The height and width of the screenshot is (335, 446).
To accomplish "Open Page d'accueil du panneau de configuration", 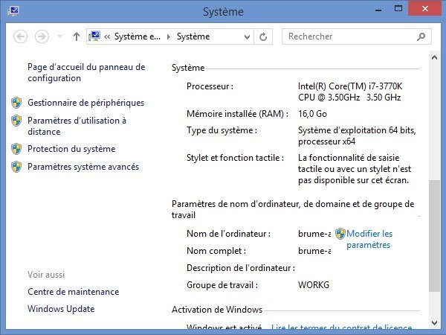I will pyautogui.click(x=86, y=72).
